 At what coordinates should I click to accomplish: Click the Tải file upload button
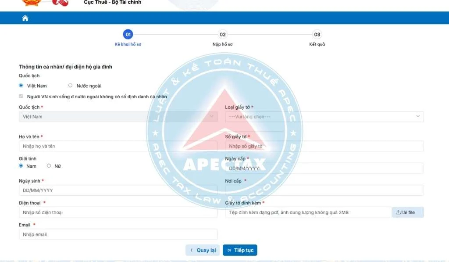(x=408, y=212)
